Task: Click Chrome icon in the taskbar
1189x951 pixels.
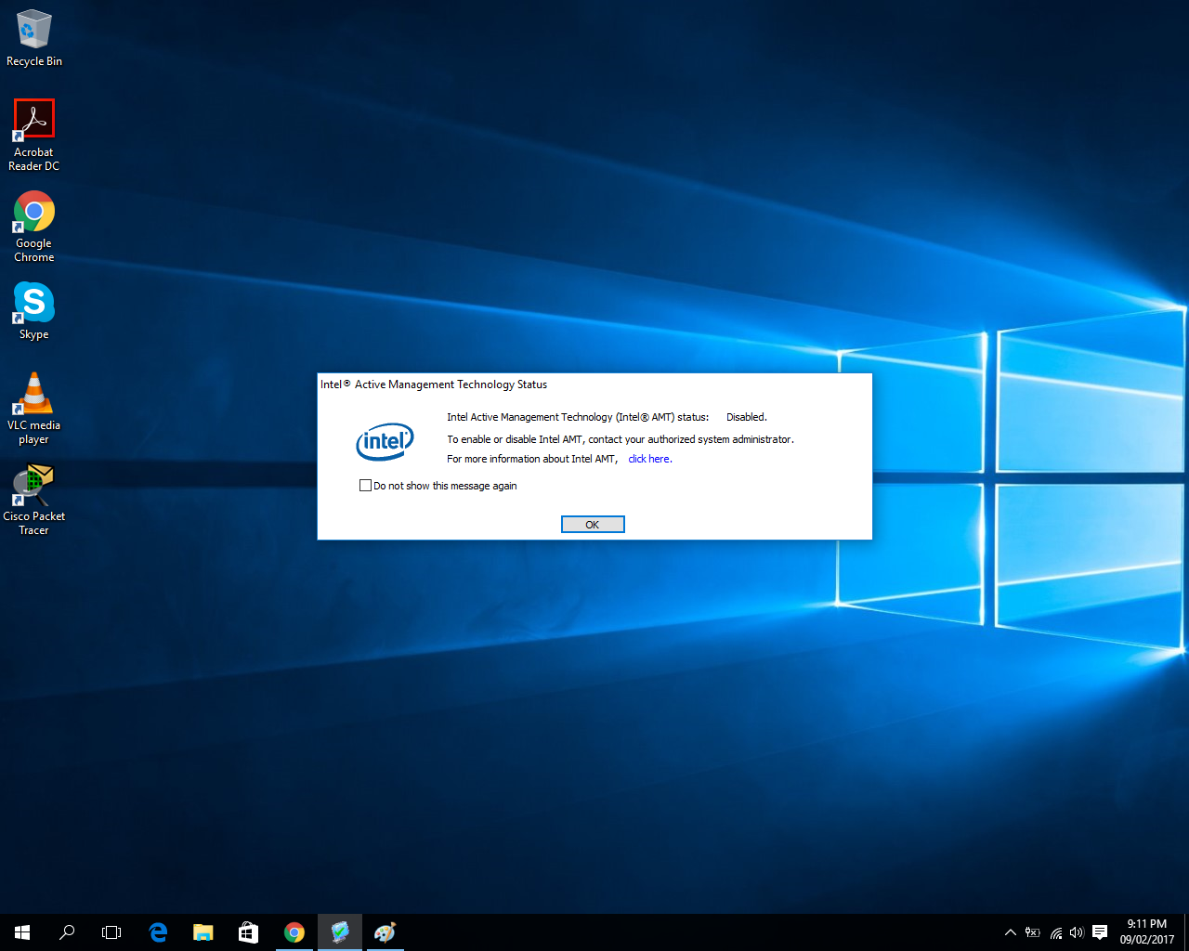Action: pyautogui.click(x=294, y=932)
